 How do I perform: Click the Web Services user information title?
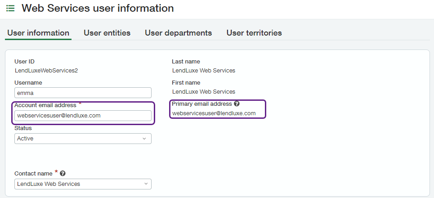pos(98,8)
